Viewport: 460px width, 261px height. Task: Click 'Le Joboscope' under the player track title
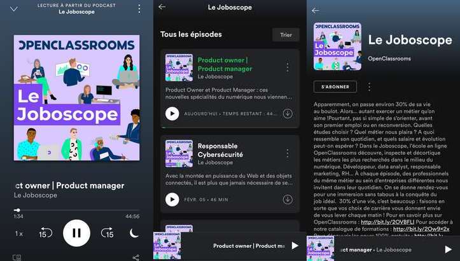36,195
